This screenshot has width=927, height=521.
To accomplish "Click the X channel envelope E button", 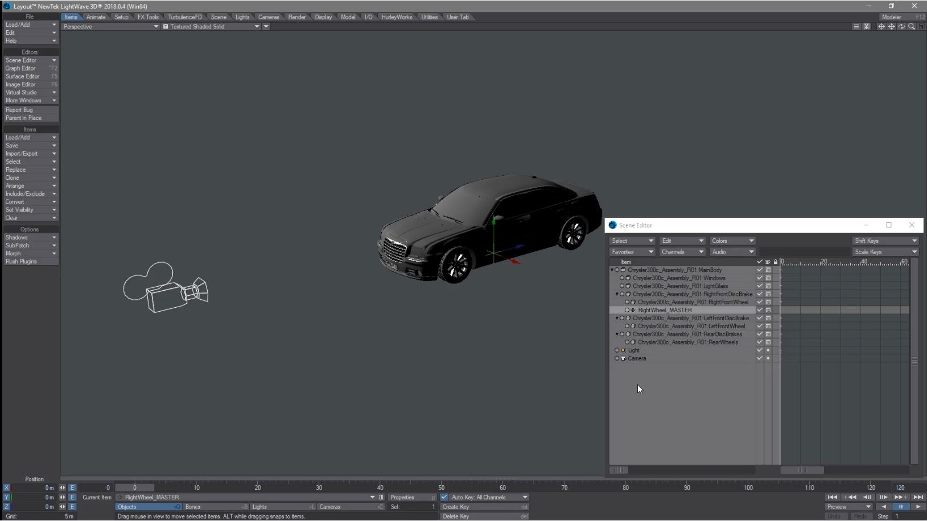I will tap(72, 487).
